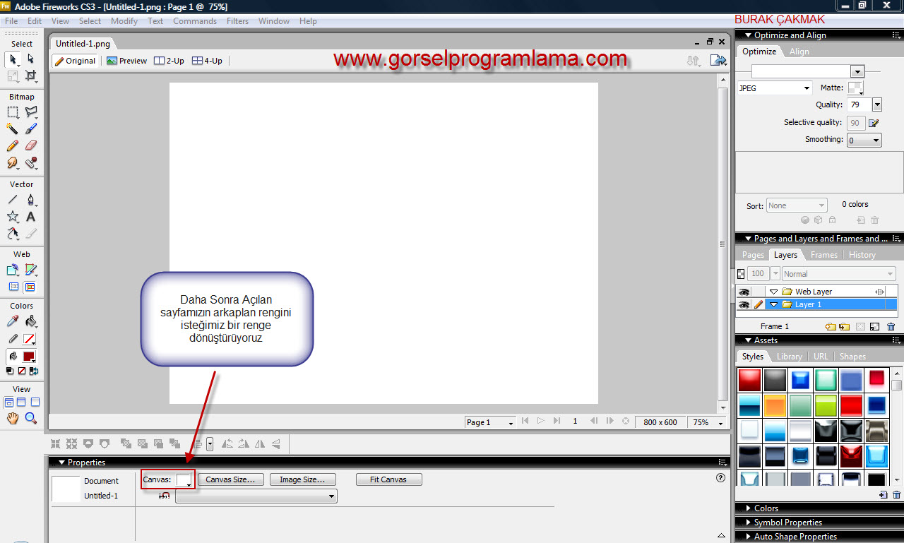Choose the Text tool
The height and width of the screenshot is (543, 904).
click(x=30, y=217)
